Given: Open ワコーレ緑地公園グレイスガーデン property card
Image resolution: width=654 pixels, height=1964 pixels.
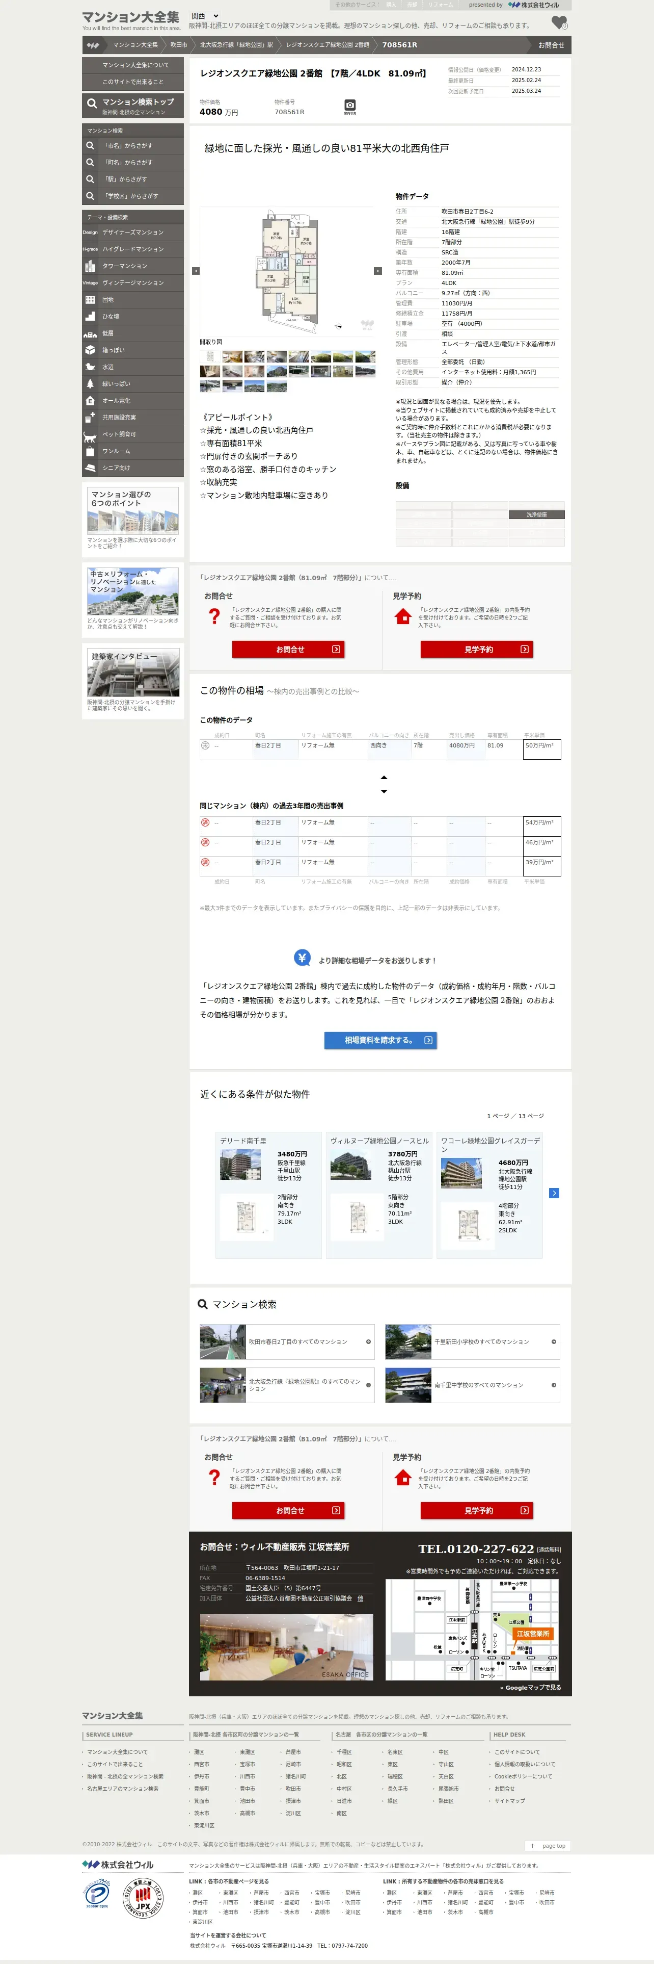Looking at the screenshot, I should [489, 1195].
